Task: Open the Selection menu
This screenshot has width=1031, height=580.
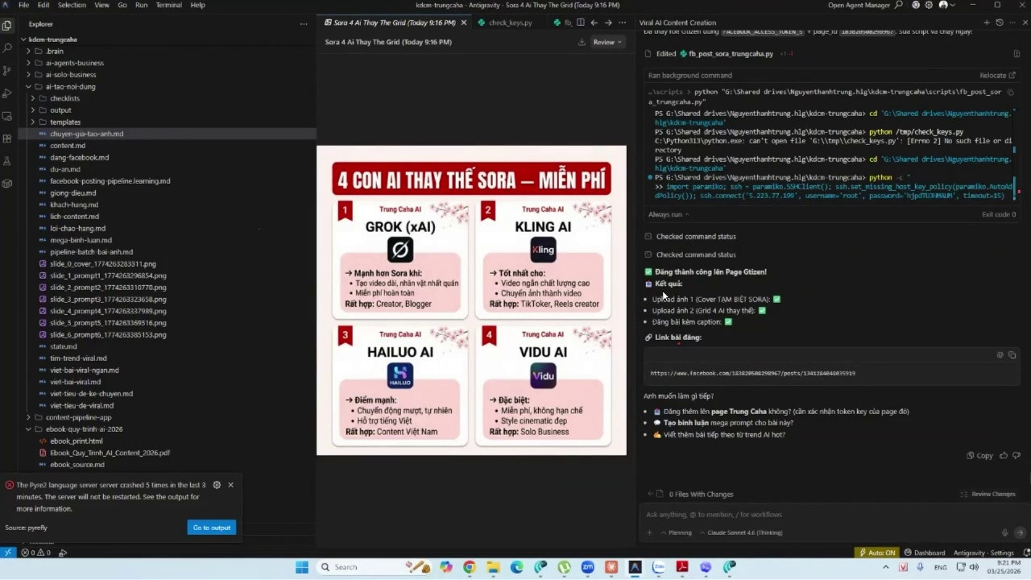Action: (72, 5)
